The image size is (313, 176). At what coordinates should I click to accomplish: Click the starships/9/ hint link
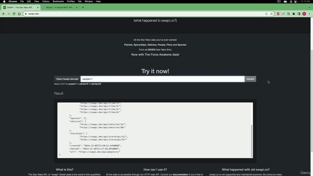(96, 84)
